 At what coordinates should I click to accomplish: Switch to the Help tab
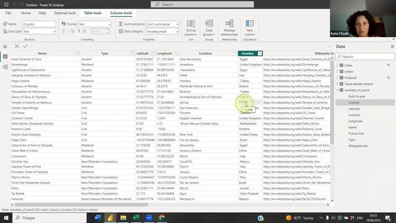click(42, 13)
